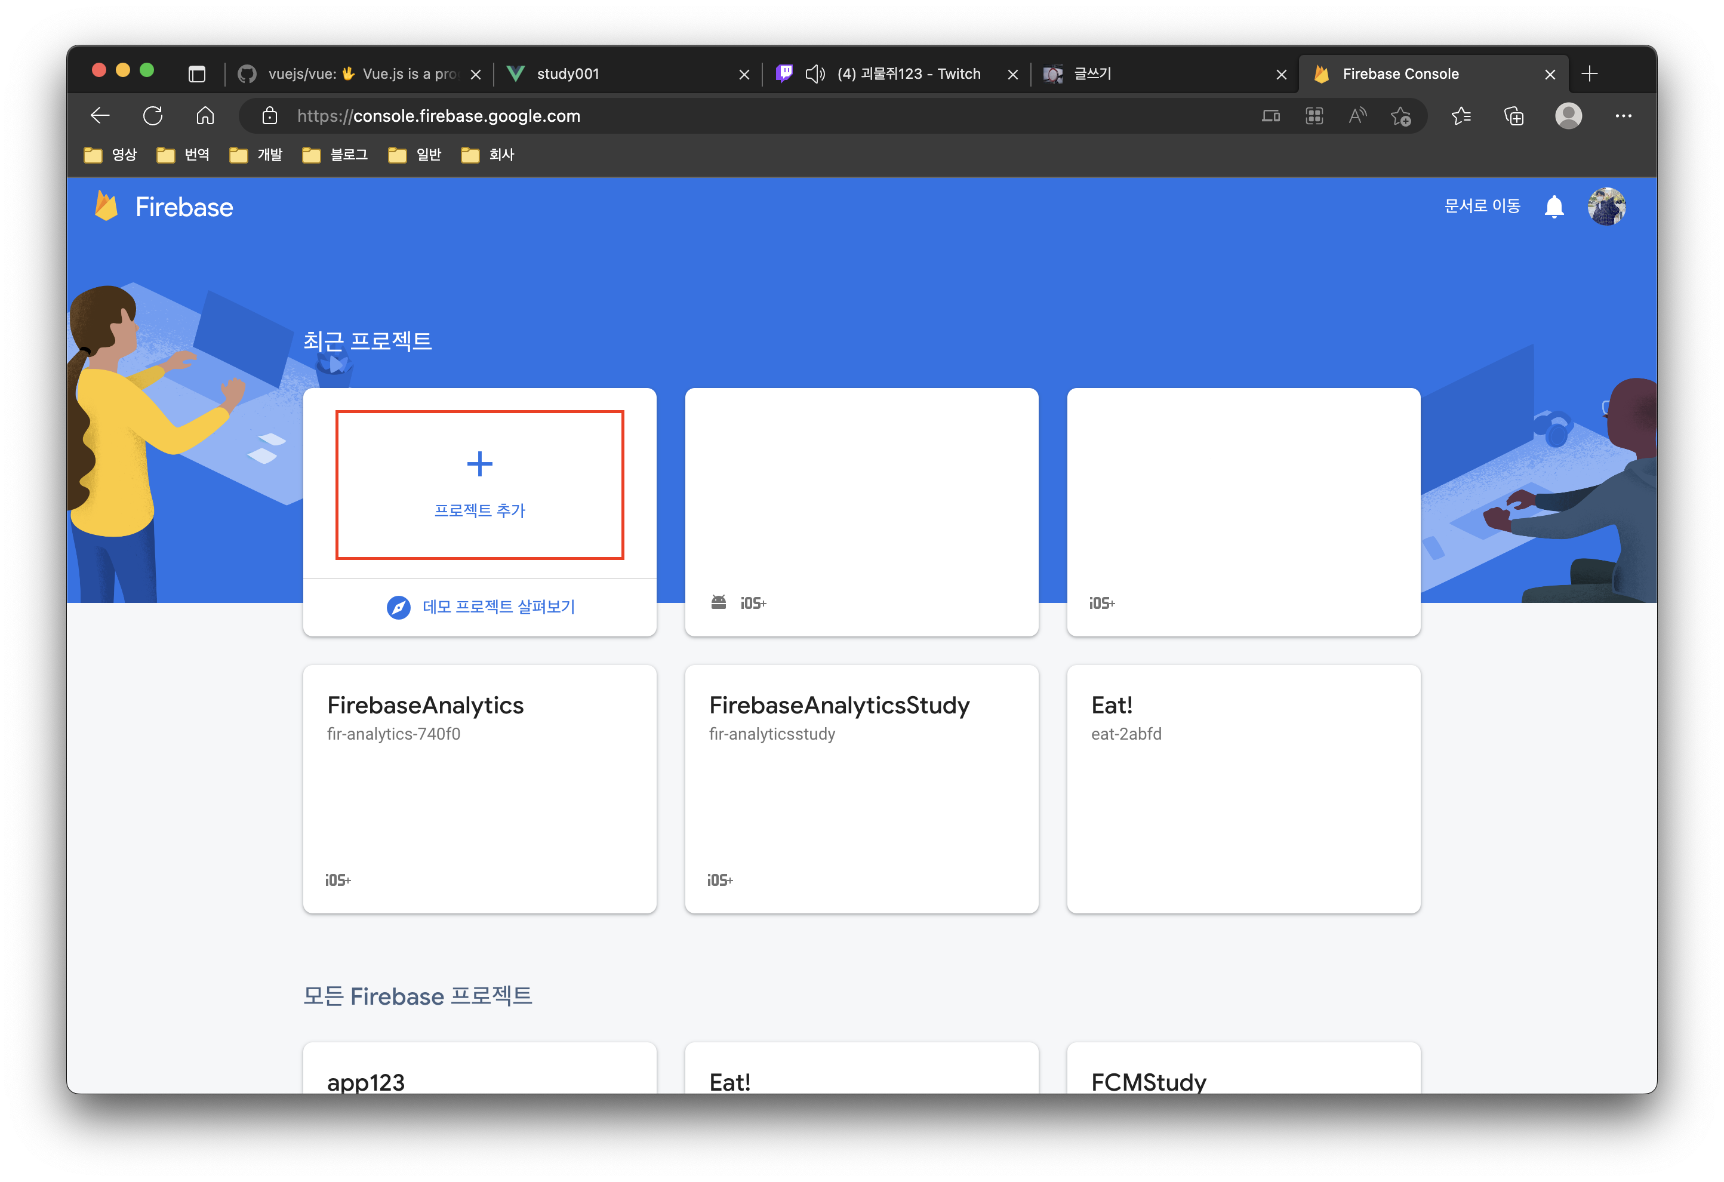Open the 회사 bookmarks folder
The image size is (1724, 1182).
point(487,155)
